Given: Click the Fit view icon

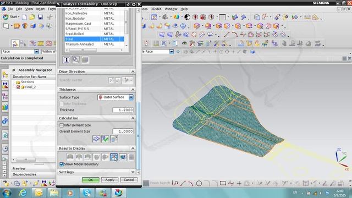Looking at the screenshot, I should click(x=154, y=17).
